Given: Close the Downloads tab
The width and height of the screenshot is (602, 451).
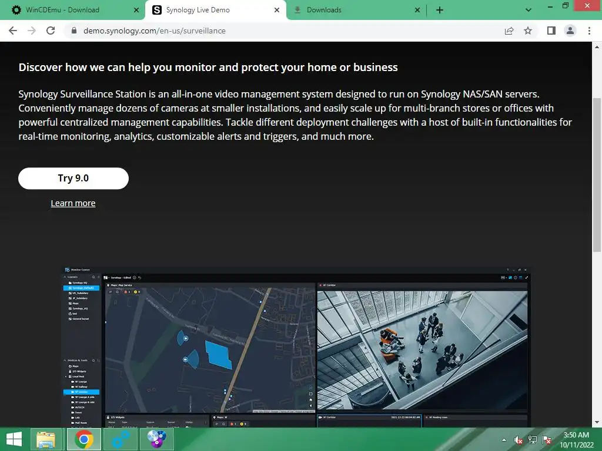Looking at the screenshot, I should pyautogui.click(x=417, y=10).
